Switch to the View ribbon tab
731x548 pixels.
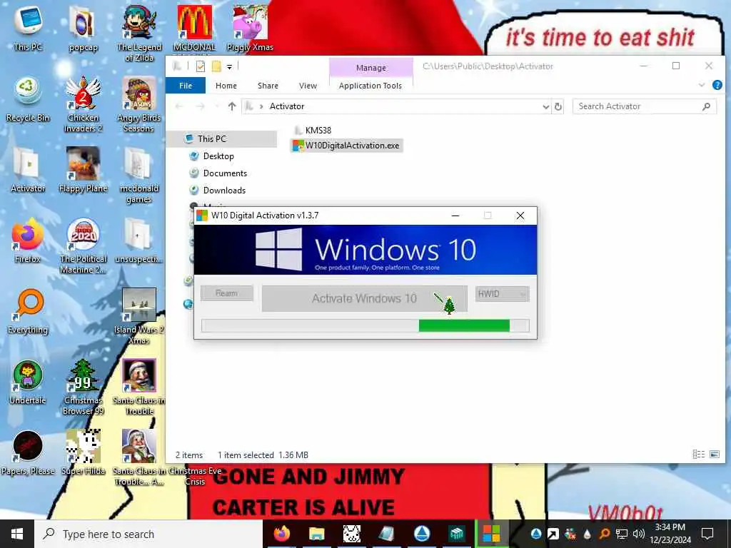pos(308,86)
